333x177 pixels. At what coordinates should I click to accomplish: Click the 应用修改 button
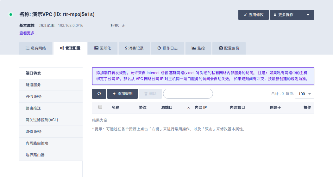253,15
